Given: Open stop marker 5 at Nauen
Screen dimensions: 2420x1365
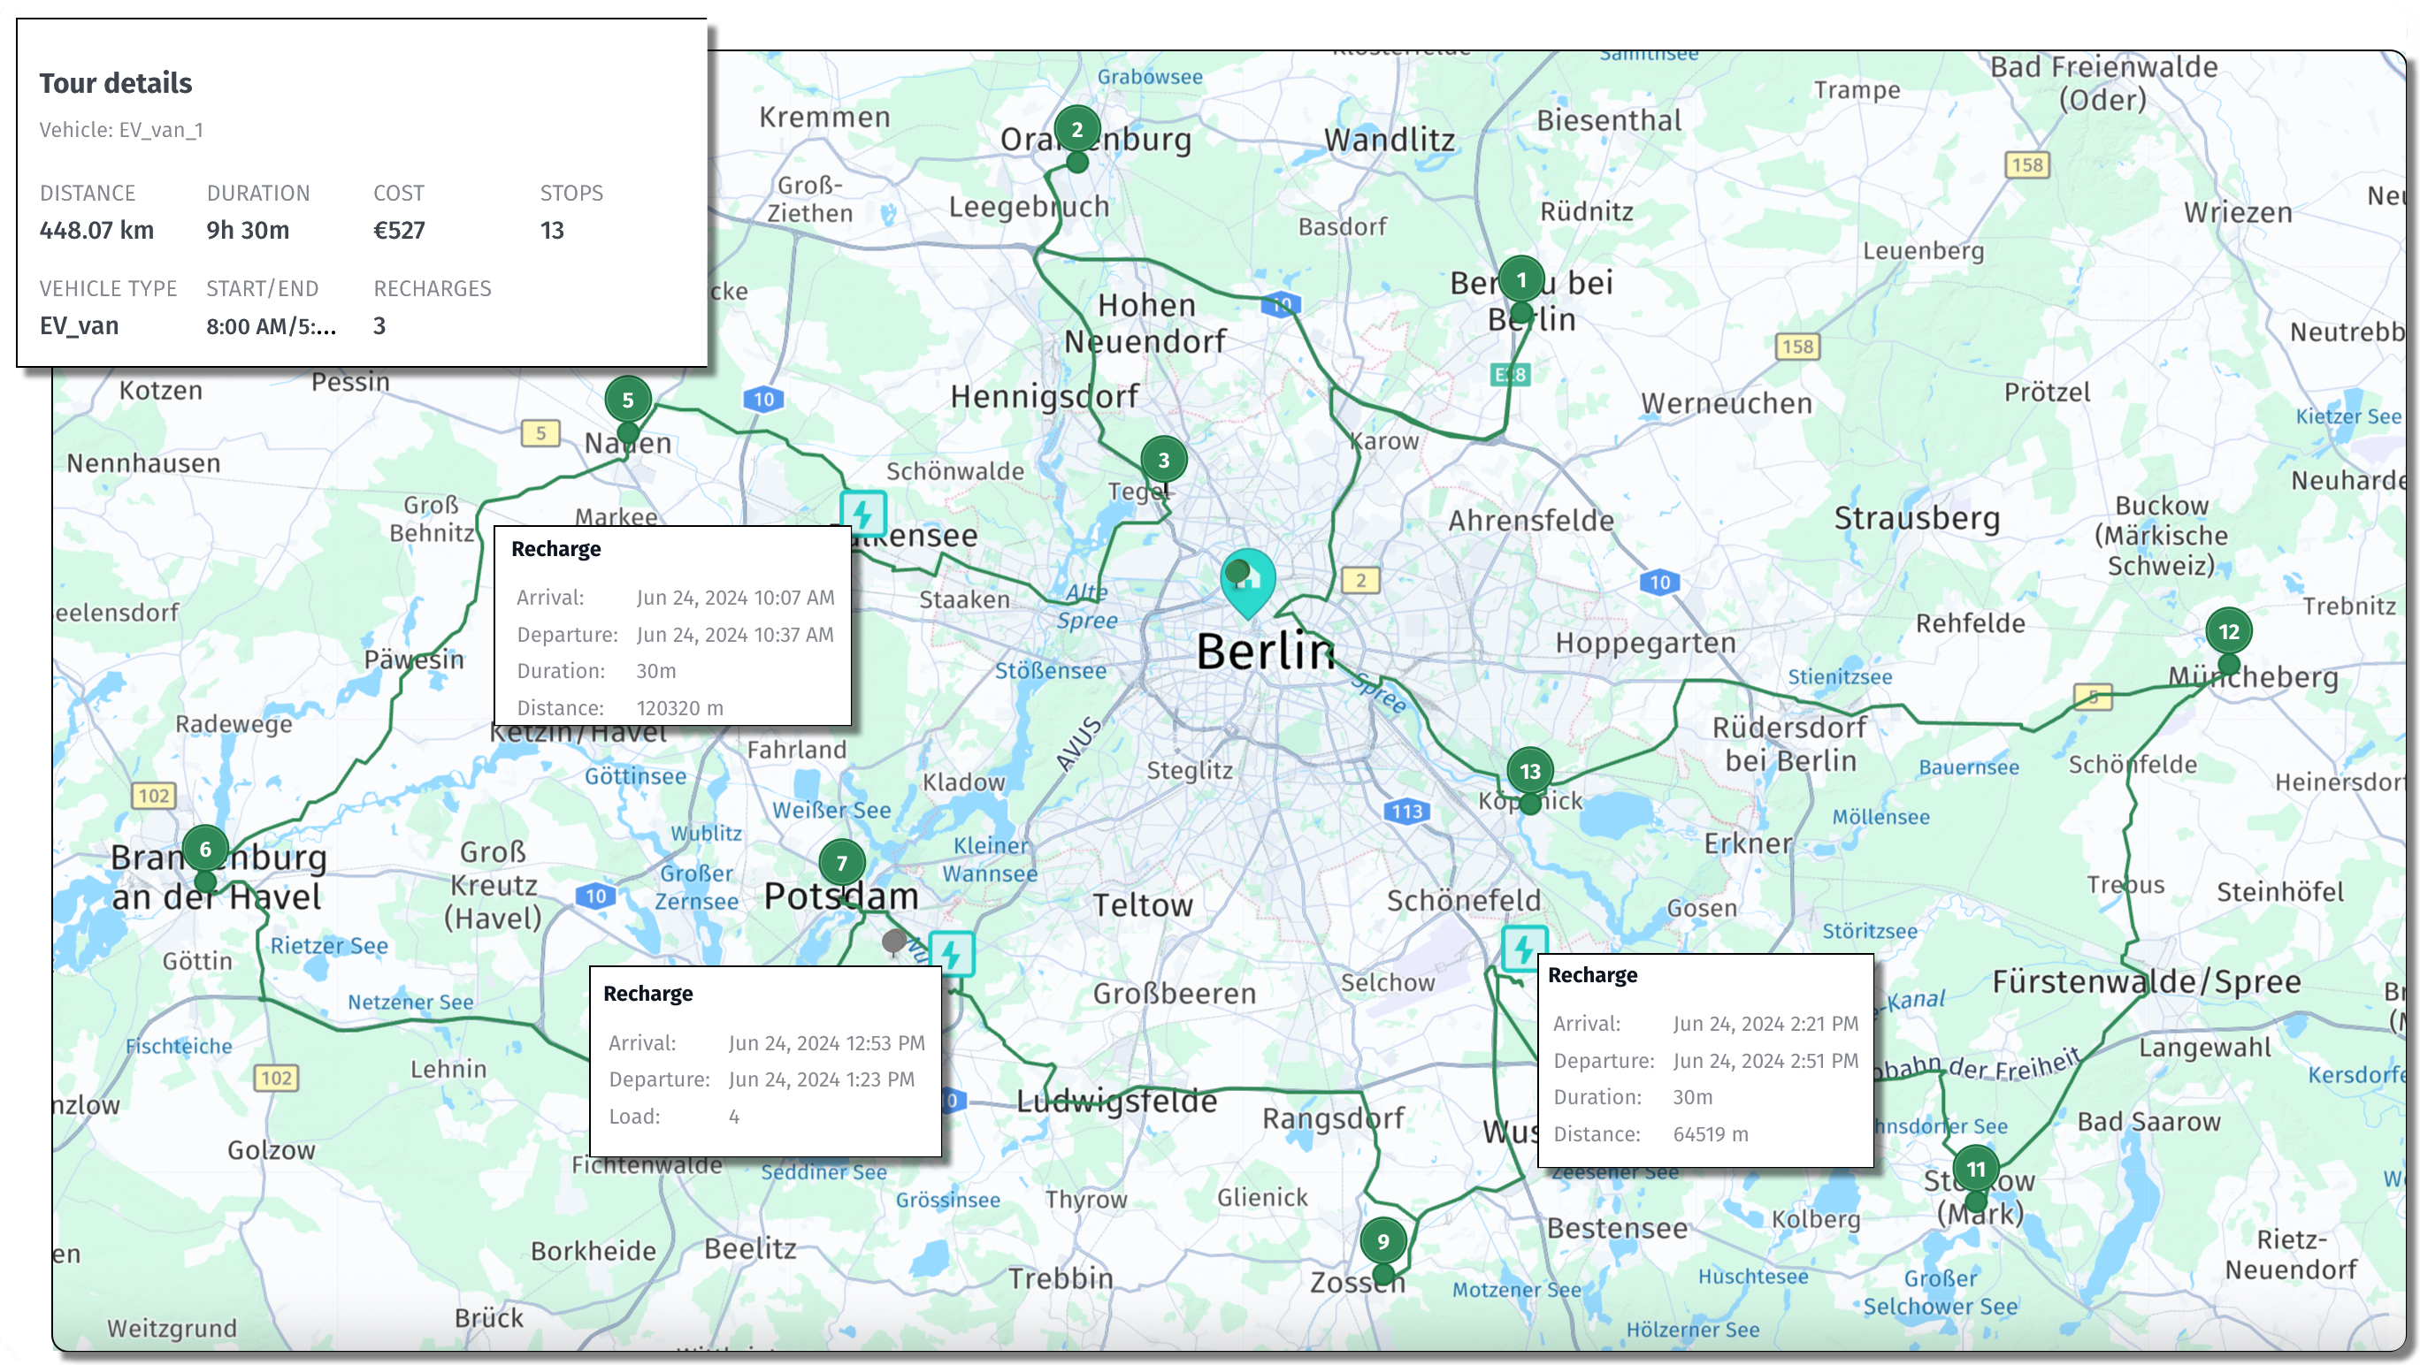Looking at the screenshot, I should 627,400.
